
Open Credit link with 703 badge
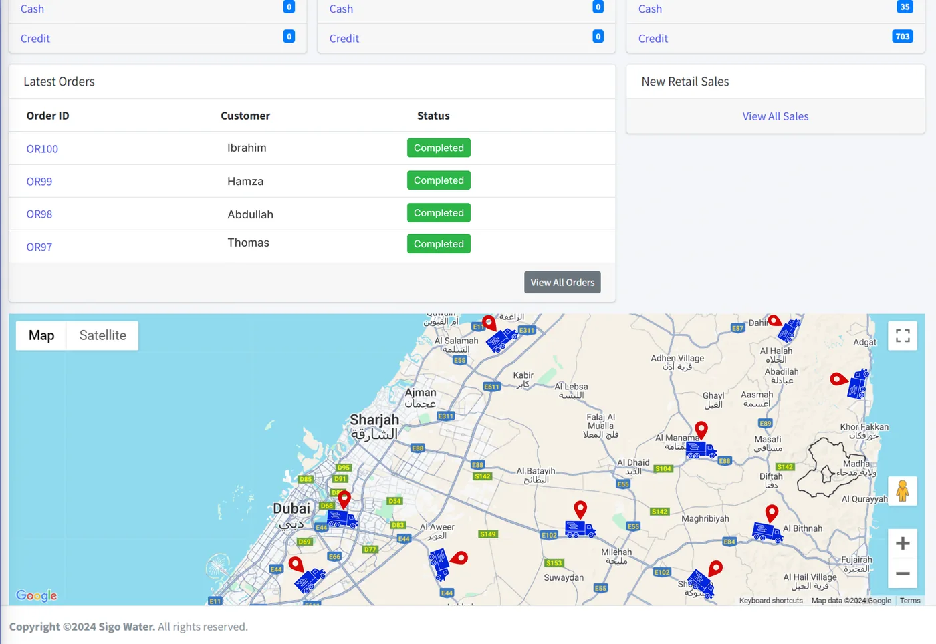tap(653, 39)
